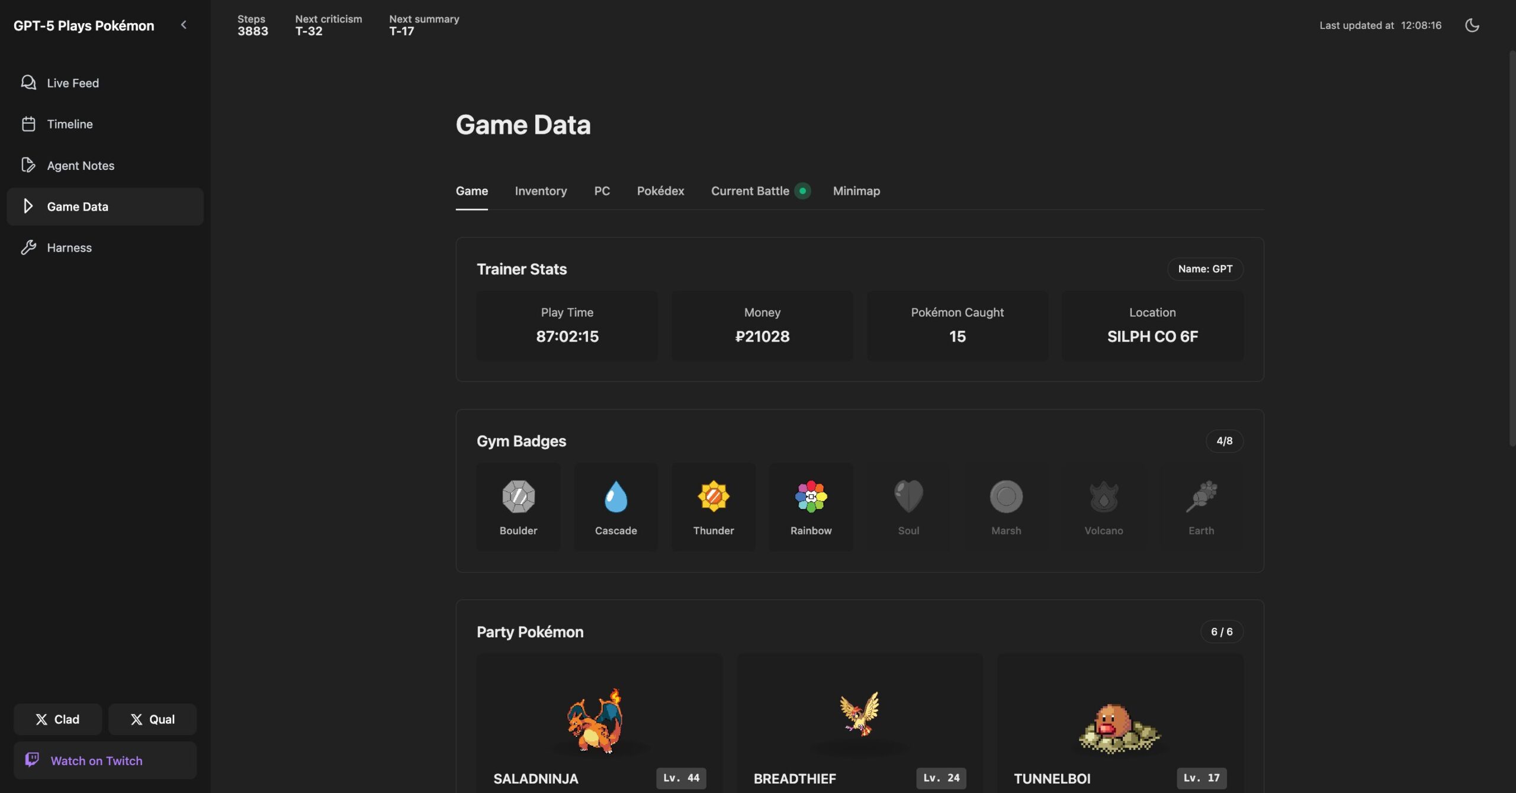
Task: Click the Harness wrench icon
Action: [x=28, y=247]
